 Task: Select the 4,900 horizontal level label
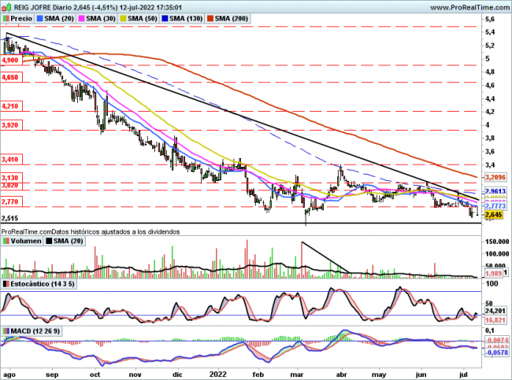point(11,60)
